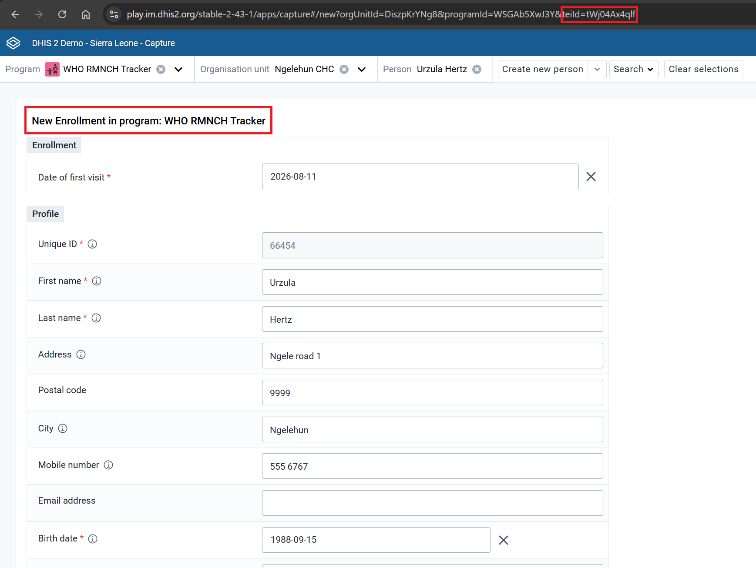Show info for Unique ID field

coord(92,244)
